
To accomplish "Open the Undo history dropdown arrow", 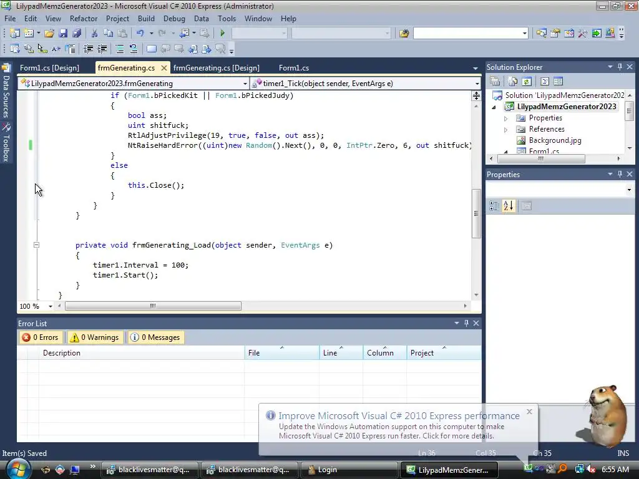I will point(151,33).
